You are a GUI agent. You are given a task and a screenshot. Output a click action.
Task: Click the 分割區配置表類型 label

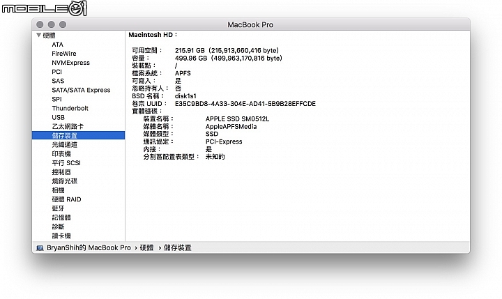pos(172,157)
